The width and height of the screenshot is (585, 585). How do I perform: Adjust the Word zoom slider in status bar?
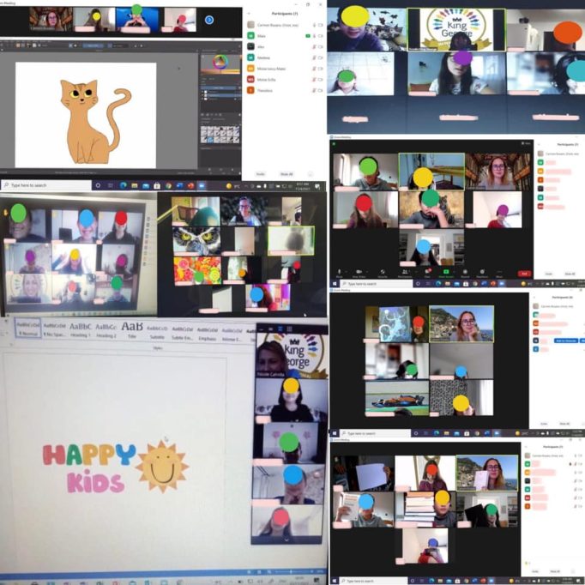[x=292, y=571]
